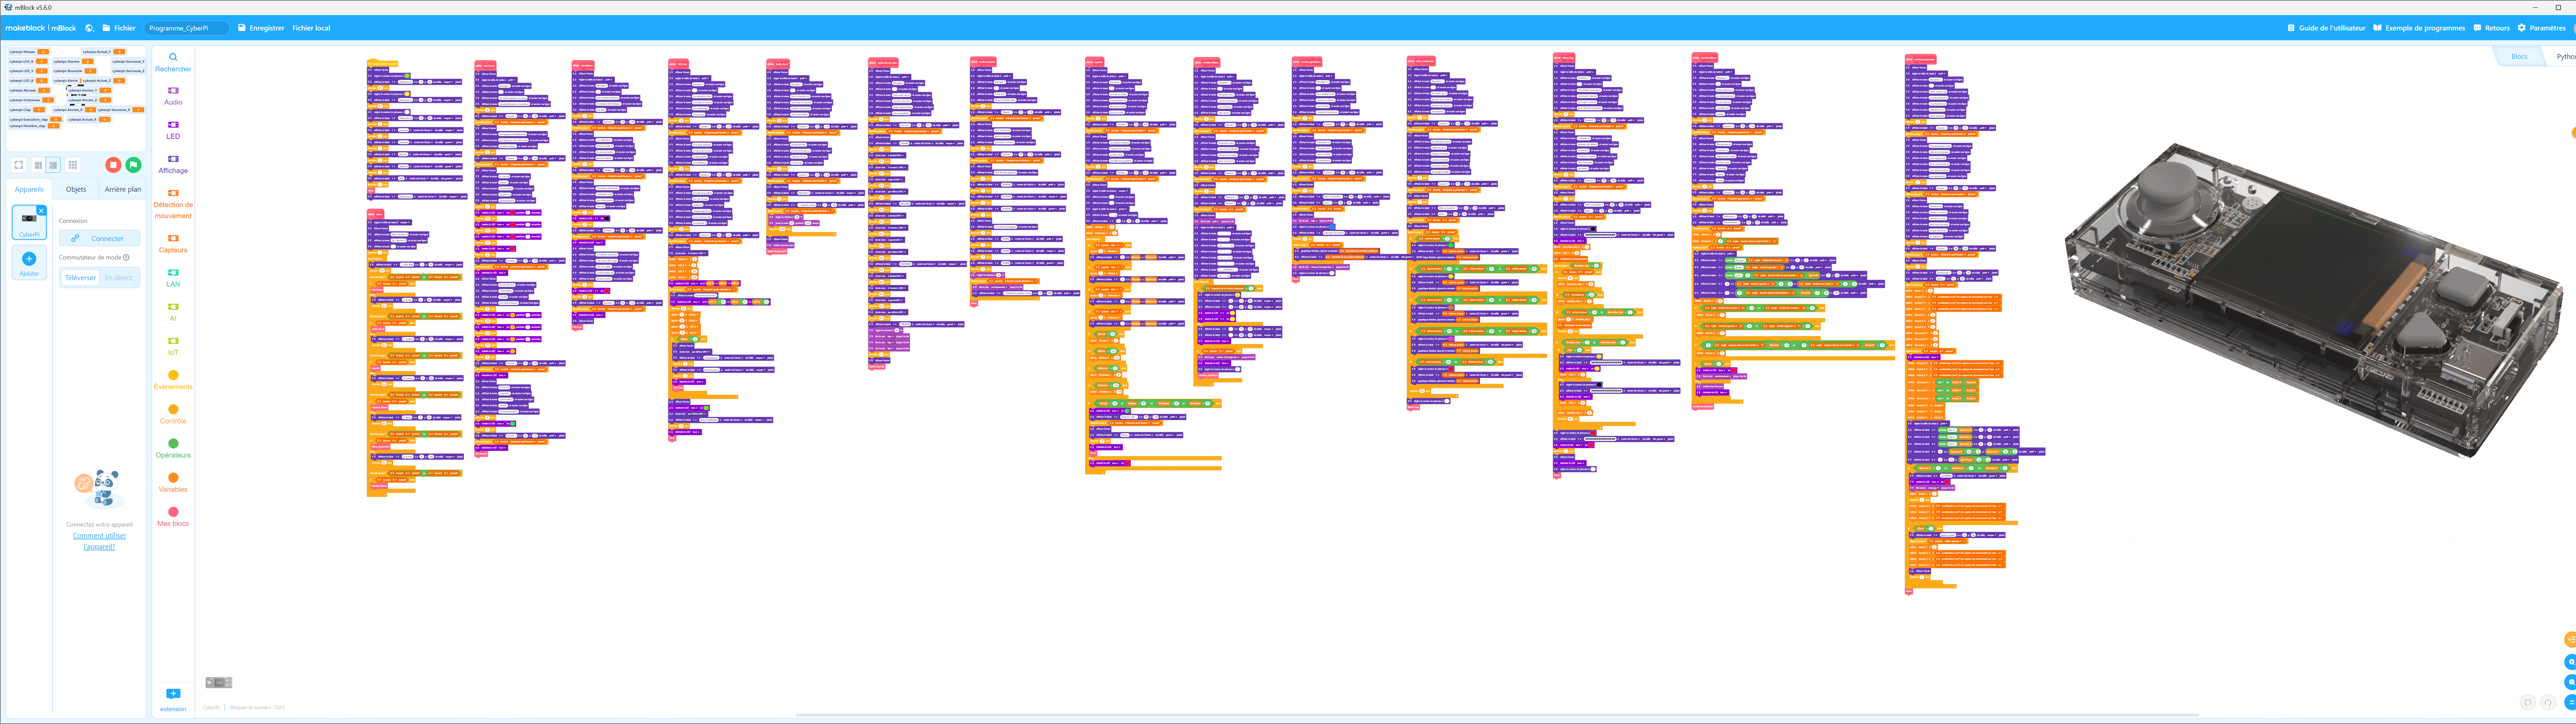Open the Fichier menu
2576x724 pixels.
(119, 28)
